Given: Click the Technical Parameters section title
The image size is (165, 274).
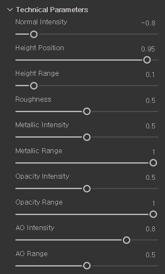Looking at the screenshot, I should [52, 10].
